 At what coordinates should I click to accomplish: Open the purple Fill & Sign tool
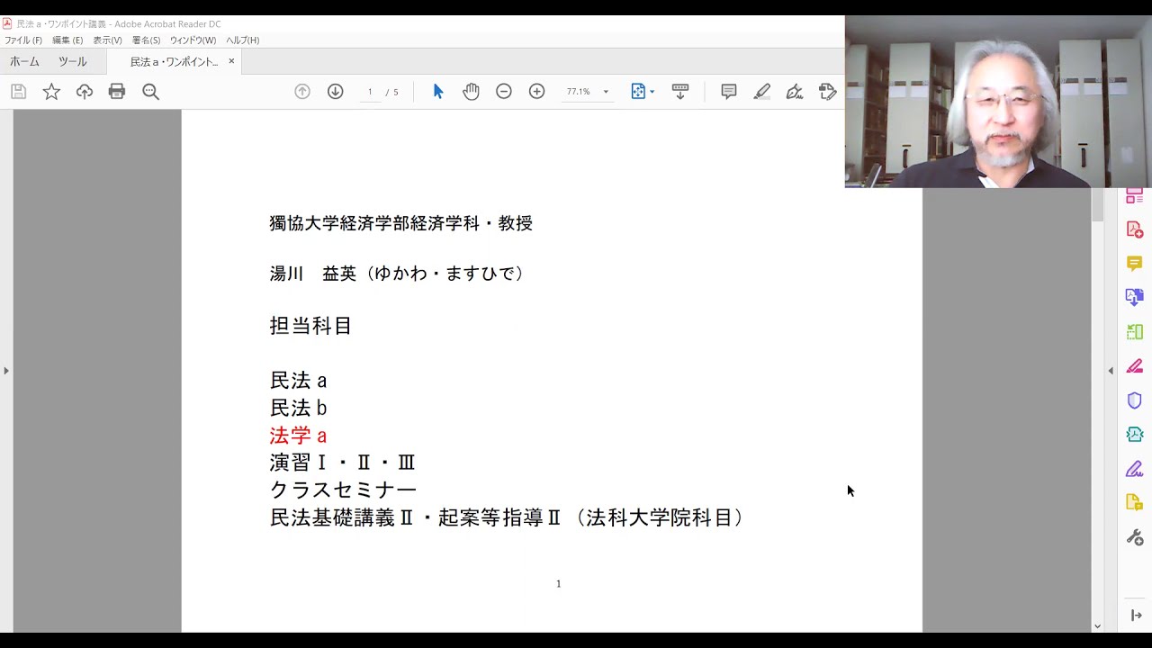1135,469
